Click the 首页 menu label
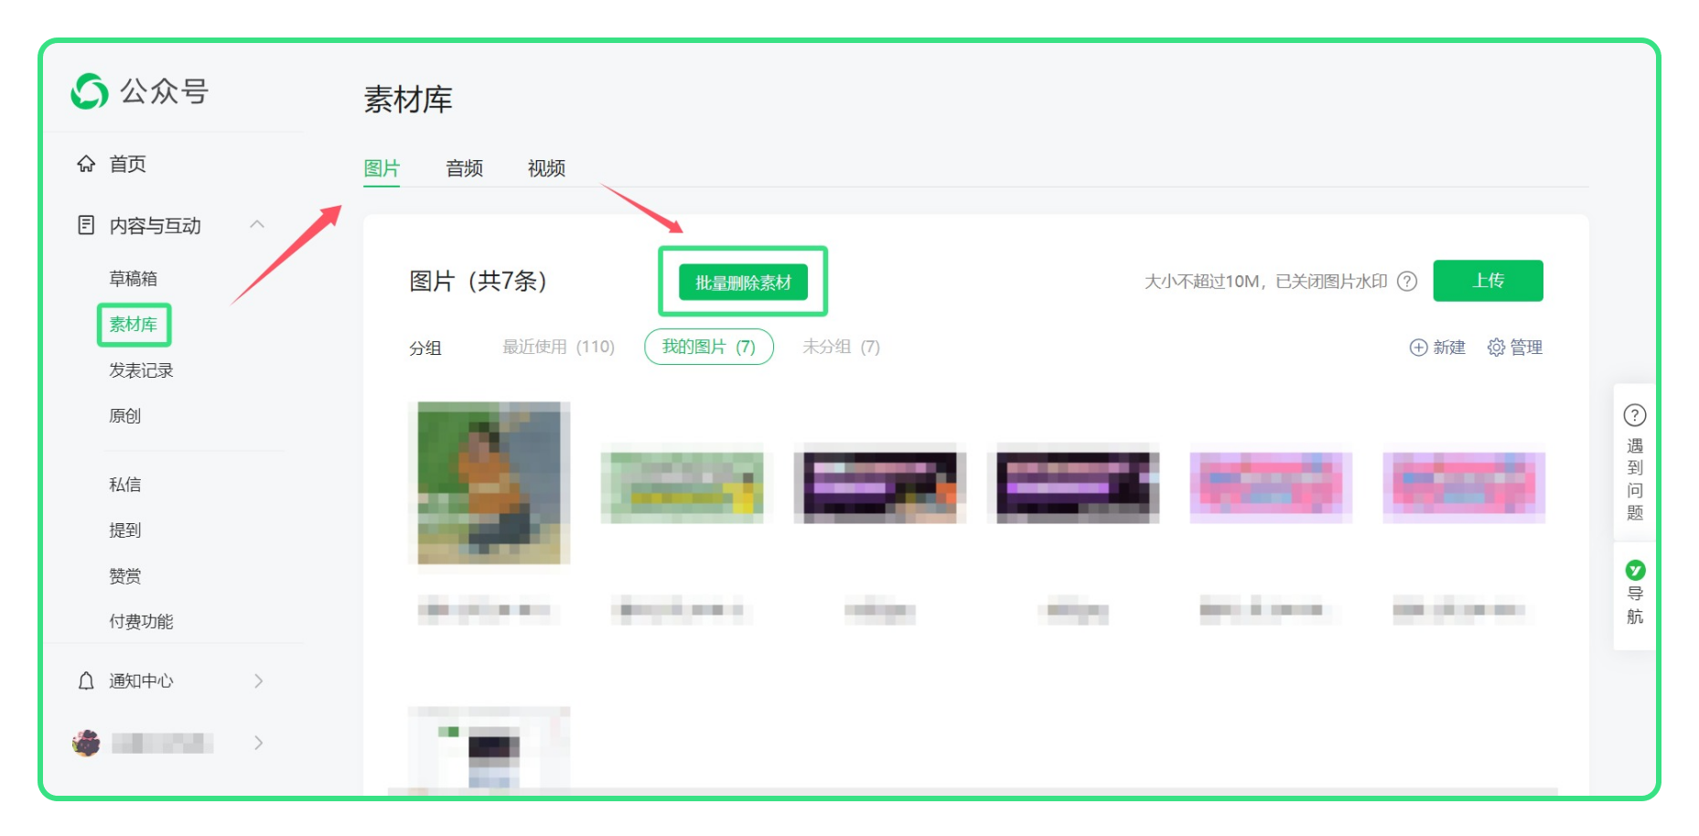Image resolution: width=1699 pixels, height=836 pixels. (x=128, y=164)
